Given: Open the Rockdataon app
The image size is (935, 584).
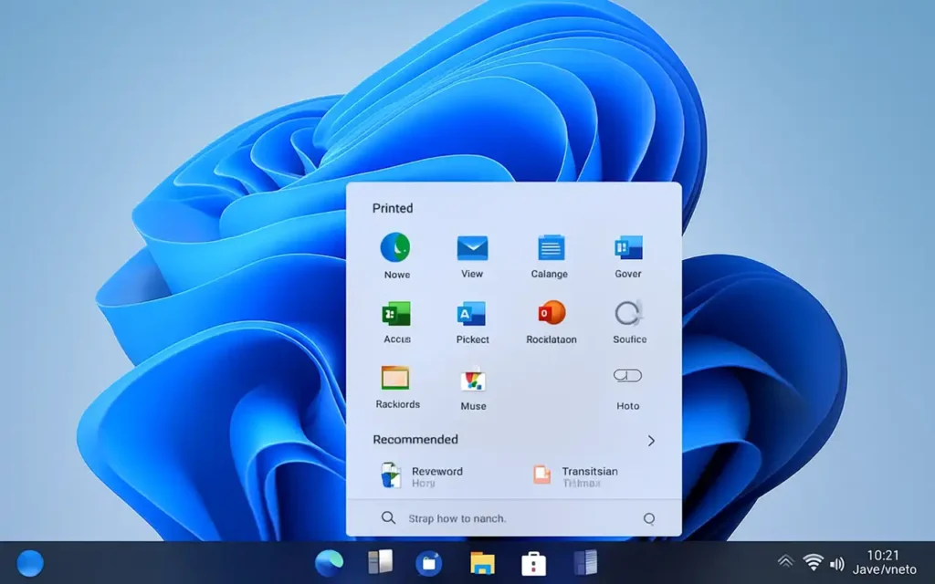Looking at the screenshot, I should pyautogui.click(x=549, y=316).
